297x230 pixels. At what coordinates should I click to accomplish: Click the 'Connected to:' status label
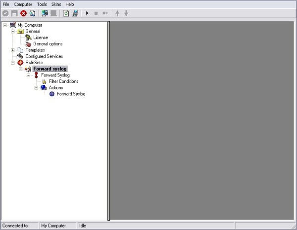click(15, 226)
